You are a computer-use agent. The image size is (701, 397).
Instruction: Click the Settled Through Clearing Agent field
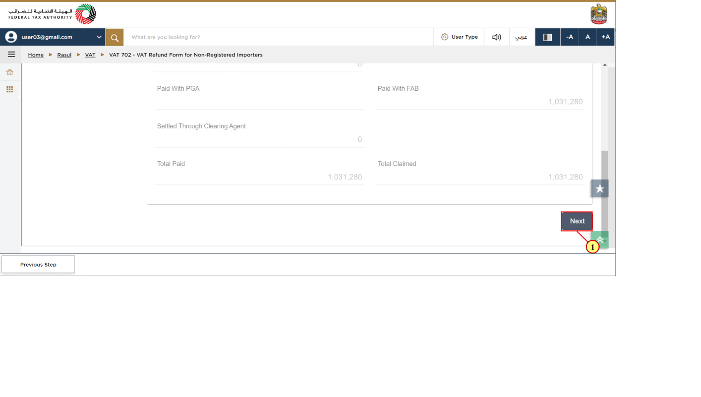[259, 139]
